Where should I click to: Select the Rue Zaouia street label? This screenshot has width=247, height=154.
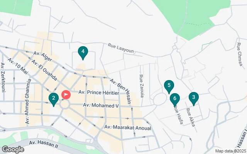point(142,86)
